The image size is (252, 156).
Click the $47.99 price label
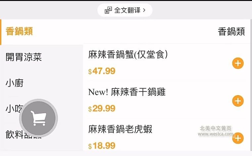point(102,71)
